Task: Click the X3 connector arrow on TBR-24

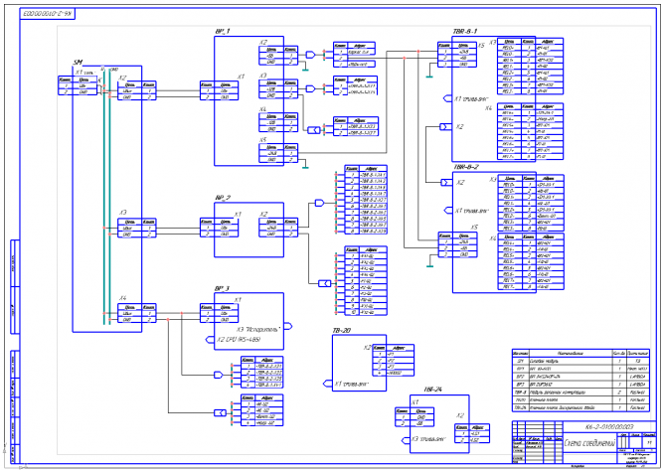Action: 406,440
